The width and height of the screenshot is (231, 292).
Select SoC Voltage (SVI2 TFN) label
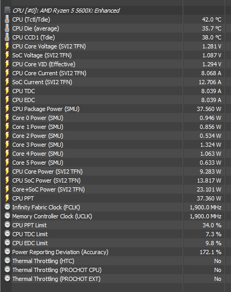[x=42, y=55]
